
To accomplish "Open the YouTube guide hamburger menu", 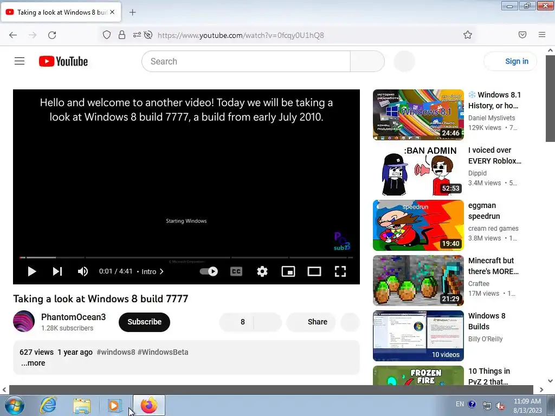I will pyautogui.click(x=20, y=61).
